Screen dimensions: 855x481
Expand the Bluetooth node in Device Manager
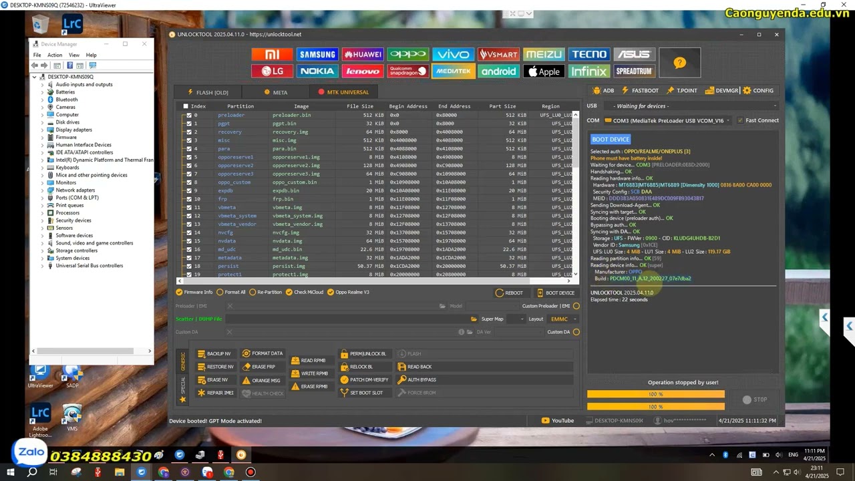pos(42,100)
